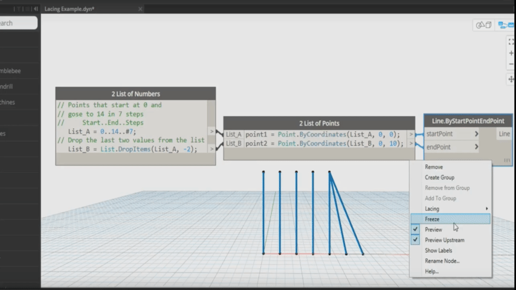This screenshot has width=516, height=290.
Task: Zoom out with the minus icon
Action: (x=511, y=64)
